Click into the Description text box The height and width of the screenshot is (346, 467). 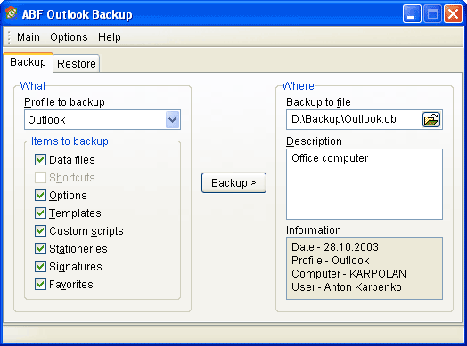click(365, 184)
